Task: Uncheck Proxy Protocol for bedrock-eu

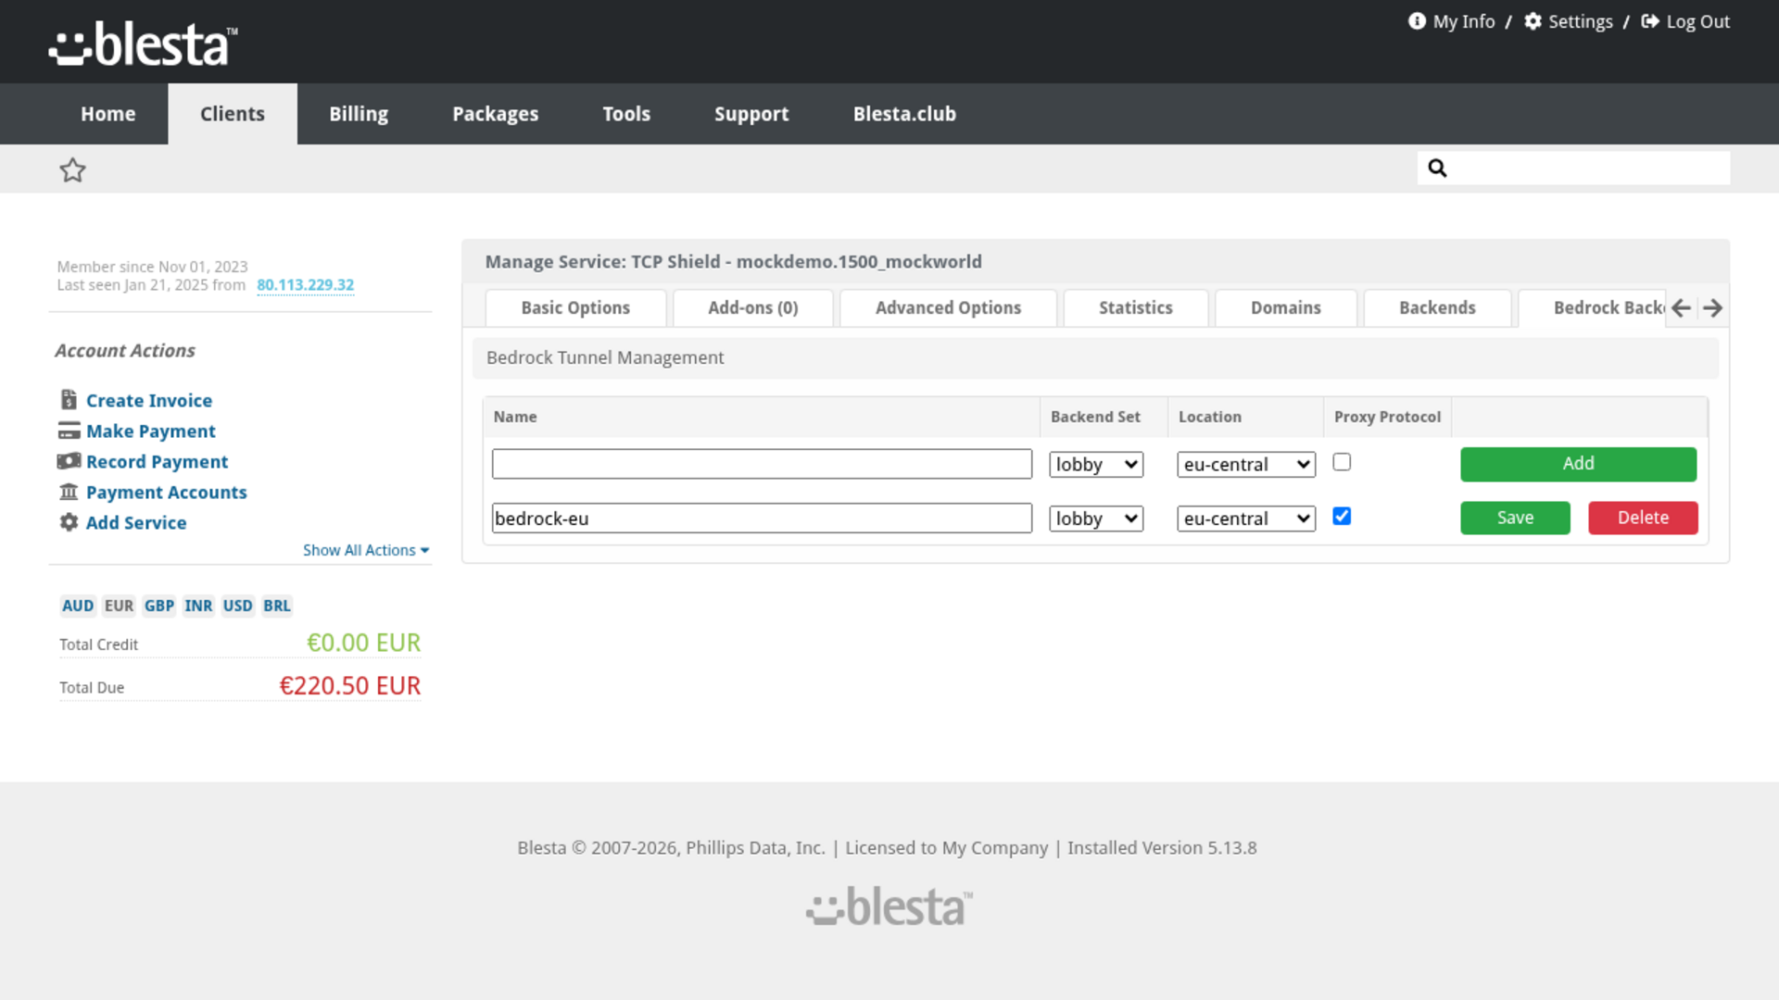Action: pyautogui.click(x=1342, y=517)
